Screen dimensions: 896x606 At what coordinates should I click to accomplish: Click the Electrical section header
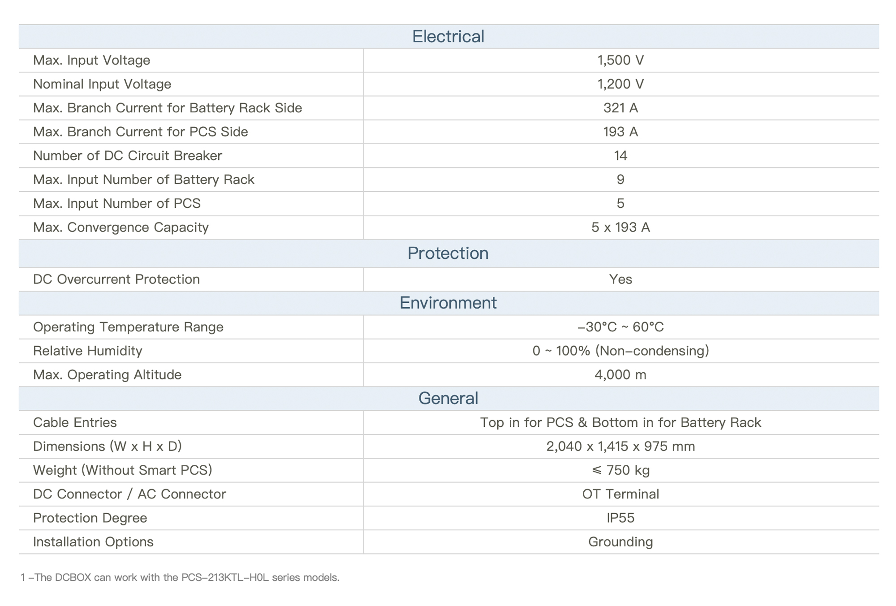click(448, 37)
